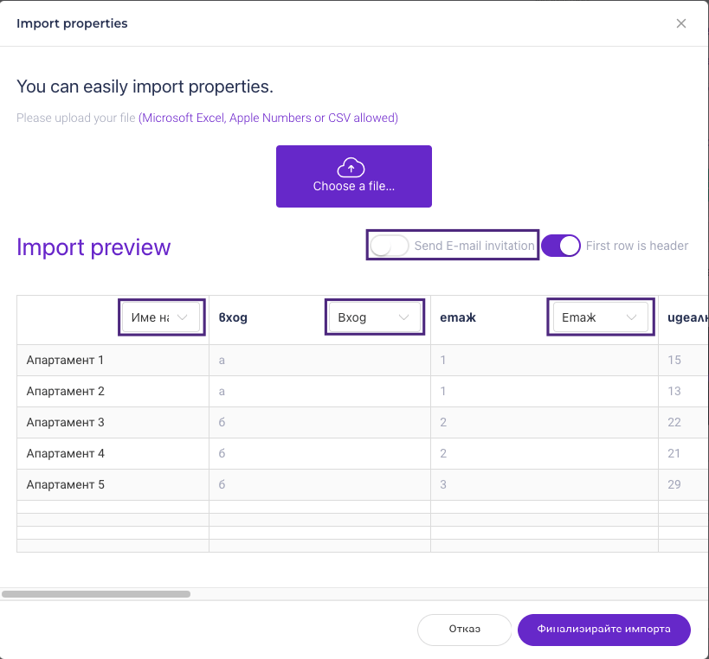Click the allowed file formats link
Screen dimensions: 709x659
tap(268, 118)
